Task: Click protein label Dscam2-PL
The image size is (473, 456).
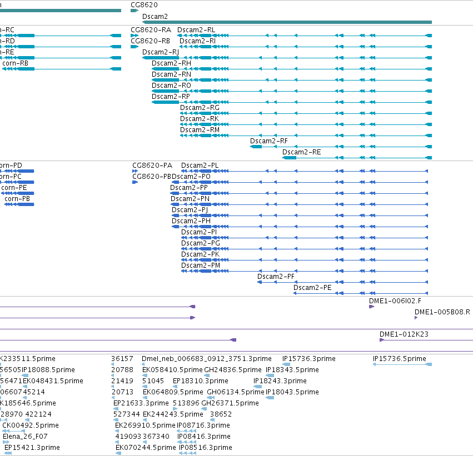Action: tap(200, 166)
